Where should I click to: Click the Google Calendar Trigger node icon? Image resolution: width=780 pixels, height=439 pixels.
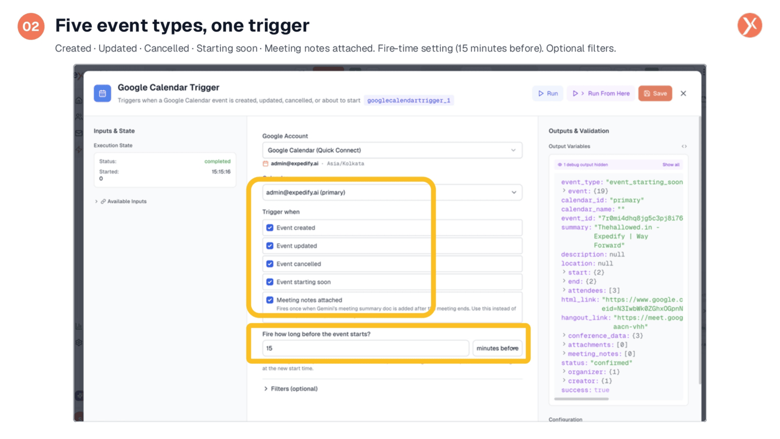(x=102, y=93)
